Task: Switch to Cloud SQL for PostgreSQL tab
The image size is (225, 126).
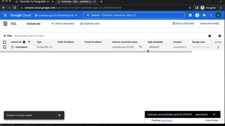Action: (34, 1)
